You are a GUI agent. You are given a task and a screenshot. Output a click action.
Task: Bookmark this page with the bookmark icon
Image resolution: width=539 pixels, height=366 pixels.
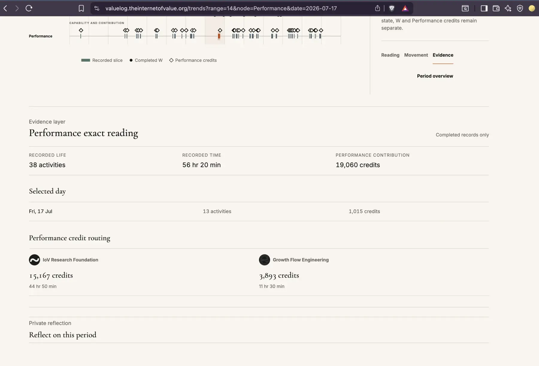pos(81,8)
